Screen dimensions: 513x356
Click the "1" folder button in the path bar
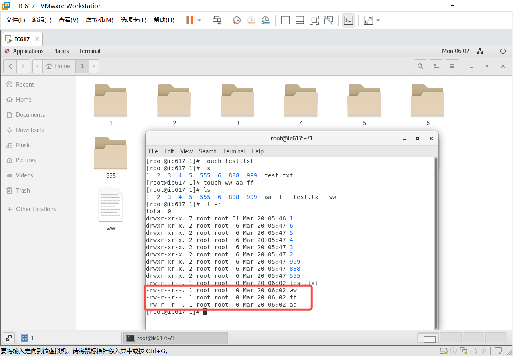82,66
